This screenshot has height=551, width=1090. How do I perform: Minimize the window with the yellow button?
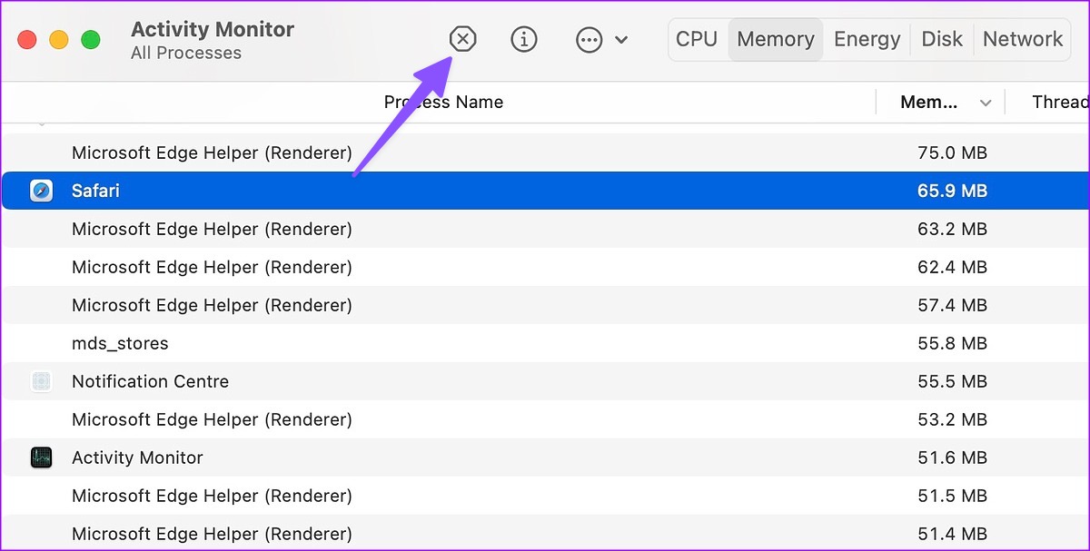click(59, 40)
